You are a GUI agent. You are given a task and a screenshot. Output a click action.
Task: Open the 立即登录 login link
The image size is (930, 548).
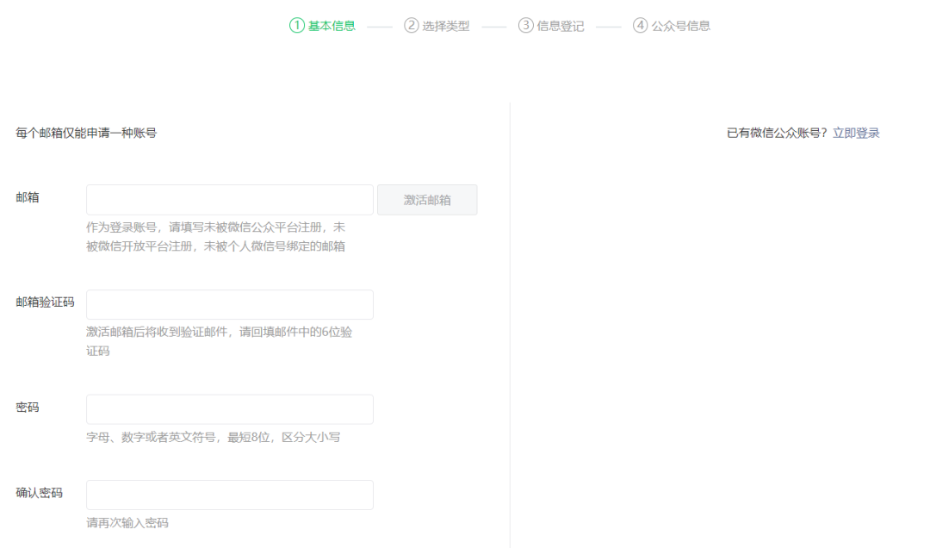(x=856, y=133)
